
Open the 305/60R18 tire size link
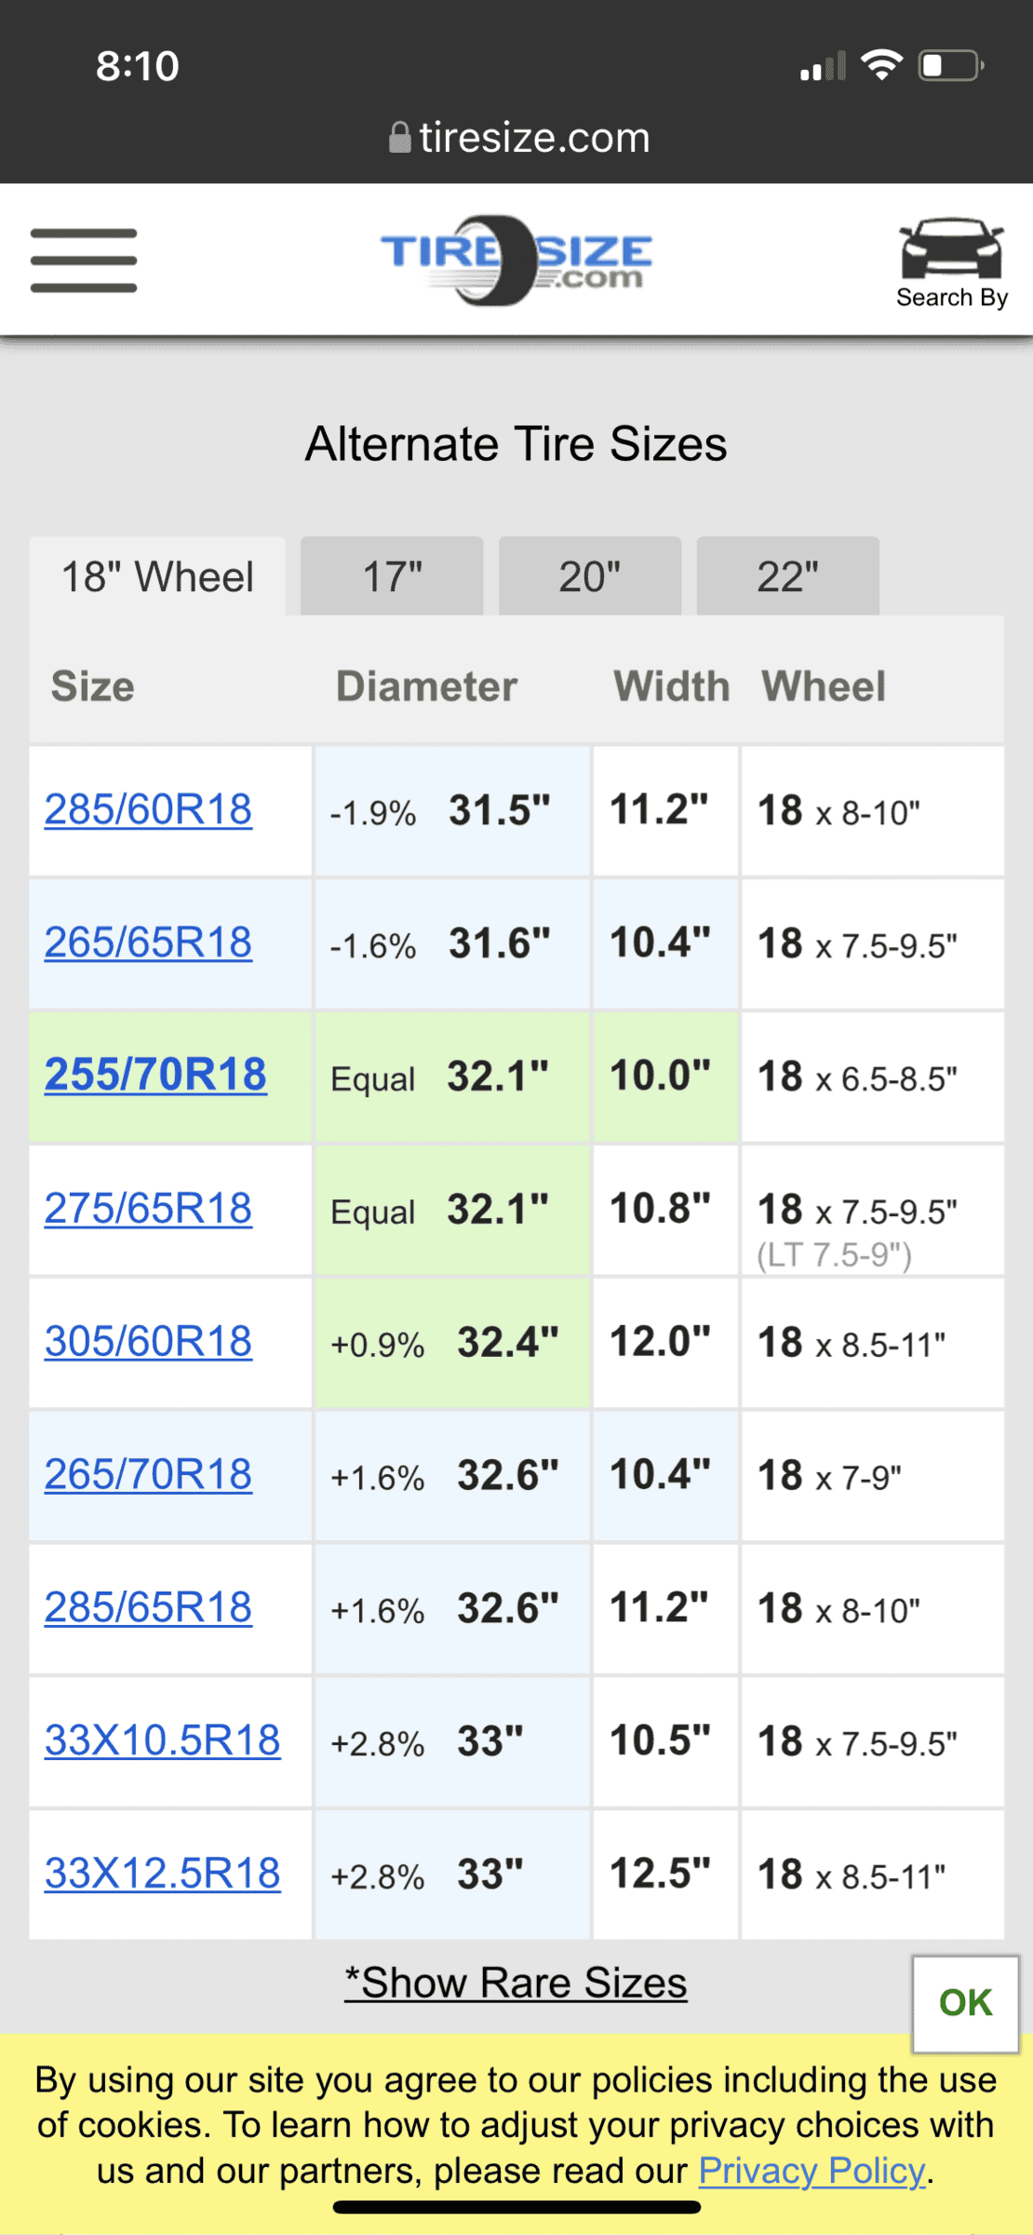tap(148, 1342)
